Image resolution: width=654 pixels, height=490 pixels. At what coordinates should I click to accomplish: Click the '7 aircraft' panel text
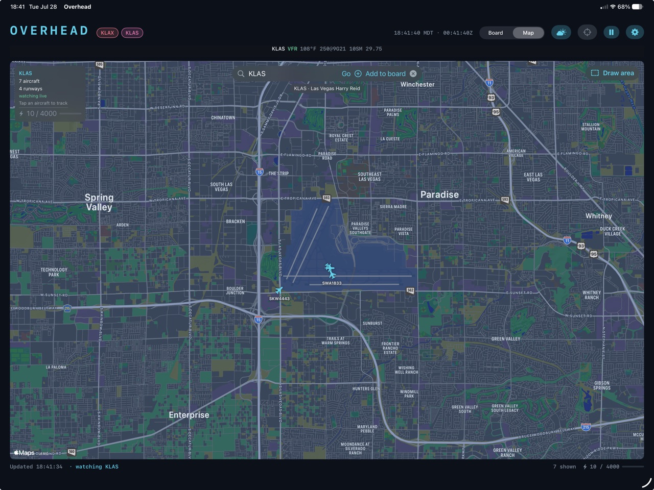[29, 81]
